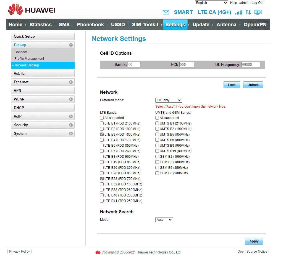This screenshot has width=286, height=259.
Task: Expand the VoIP menu arrow
Action: click(71, 116)
